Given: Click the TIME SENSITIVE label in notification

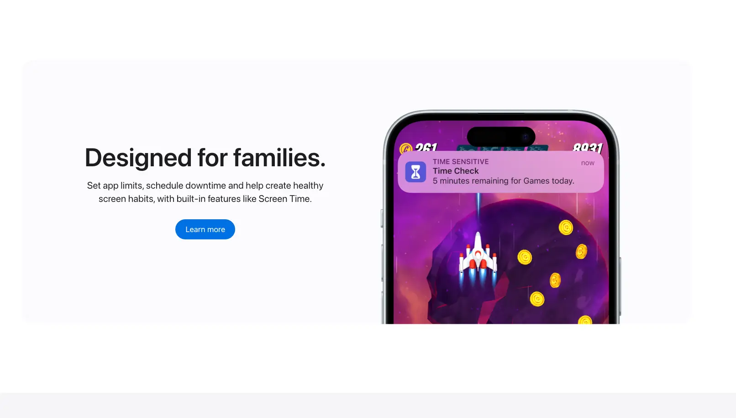Looking at the screenshot, I should pyautogui.click(x=461, y=162).
